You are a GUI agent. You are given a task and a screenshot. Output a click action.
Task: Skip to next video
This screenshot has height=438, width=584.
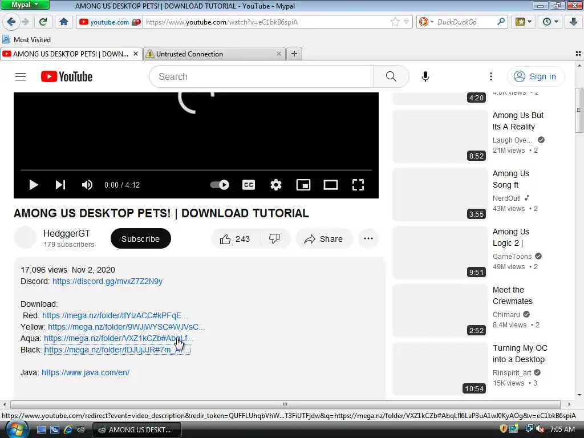(x=60, y=185)
